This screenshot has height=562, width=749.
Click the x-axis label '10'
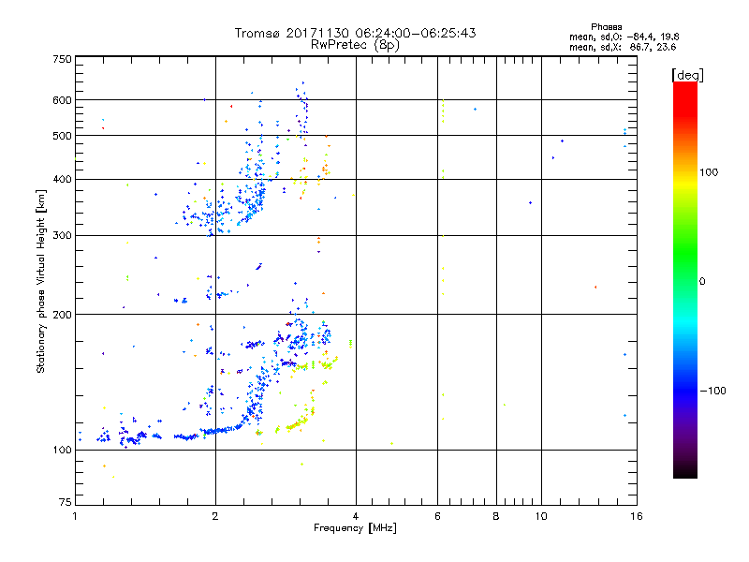click(x=541, y=516)
